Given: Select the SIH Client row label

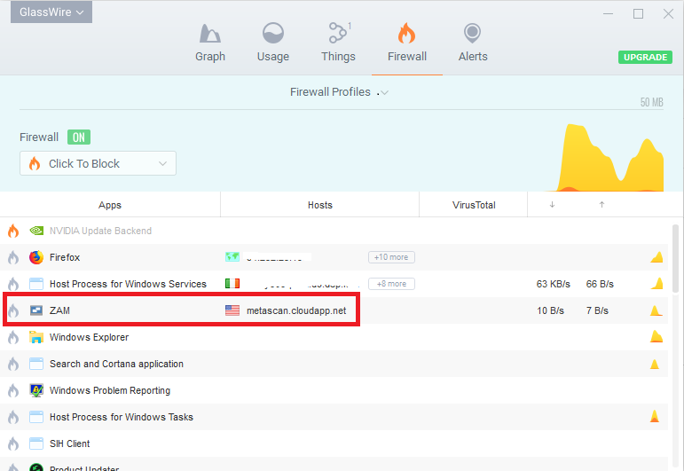Looking at the screenshot, I should click(x=70, y=444).
